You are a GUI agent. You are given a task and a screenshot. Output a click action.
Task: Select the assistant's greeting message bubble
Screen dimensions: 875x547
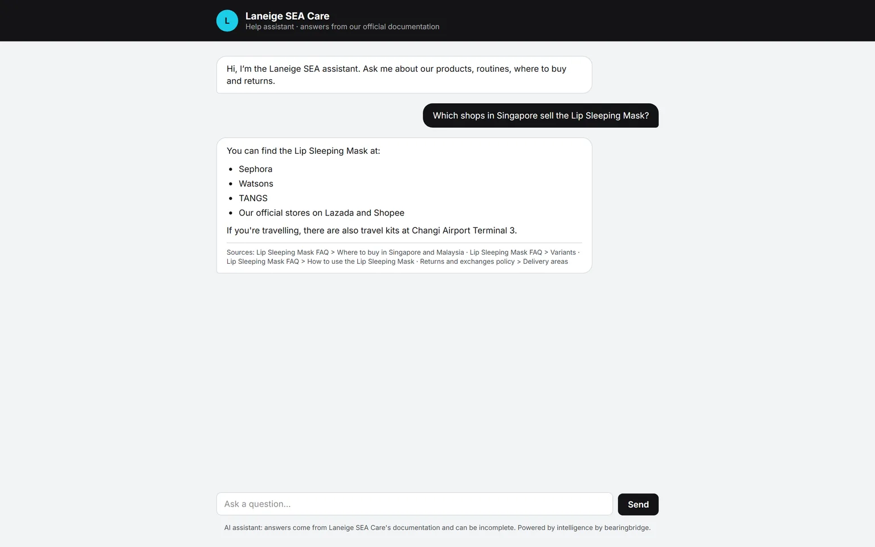click(404, 75)
